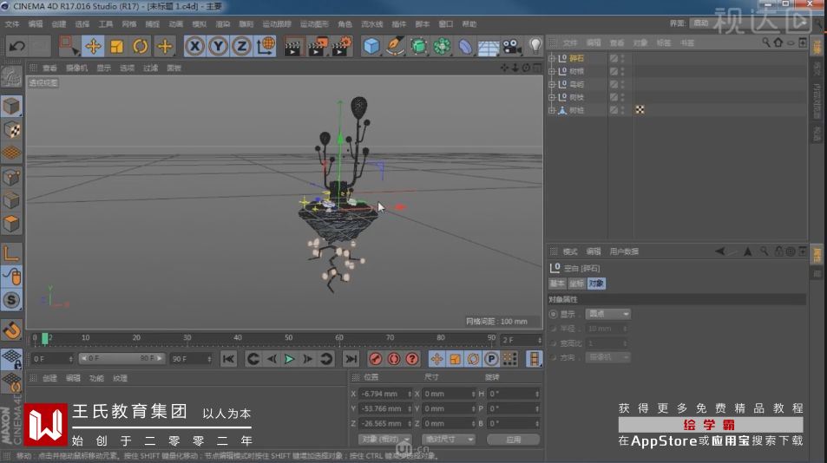827x463 pixels.
Task: Toggle Enable Snap magnet icon
Action: [x=11, y=330]
